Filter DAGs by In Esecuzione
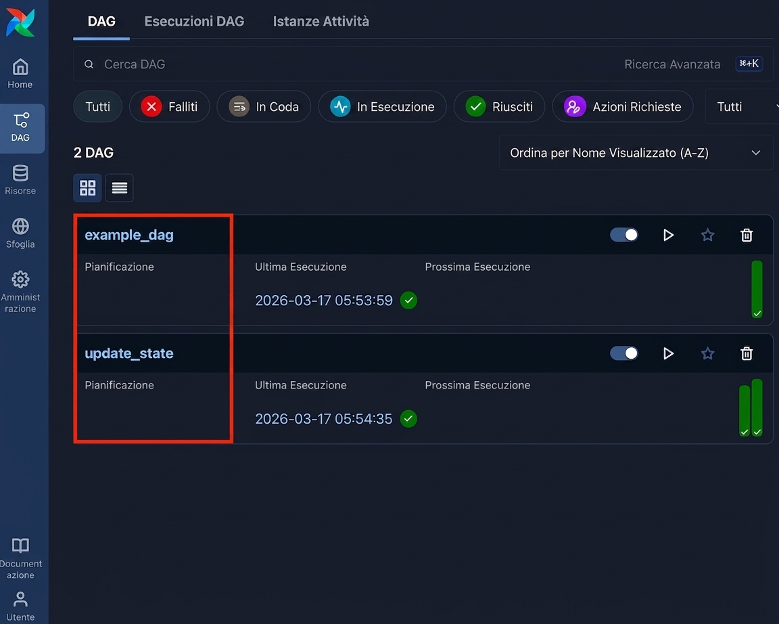Screen dimensions: 779x624 [383, 106]
